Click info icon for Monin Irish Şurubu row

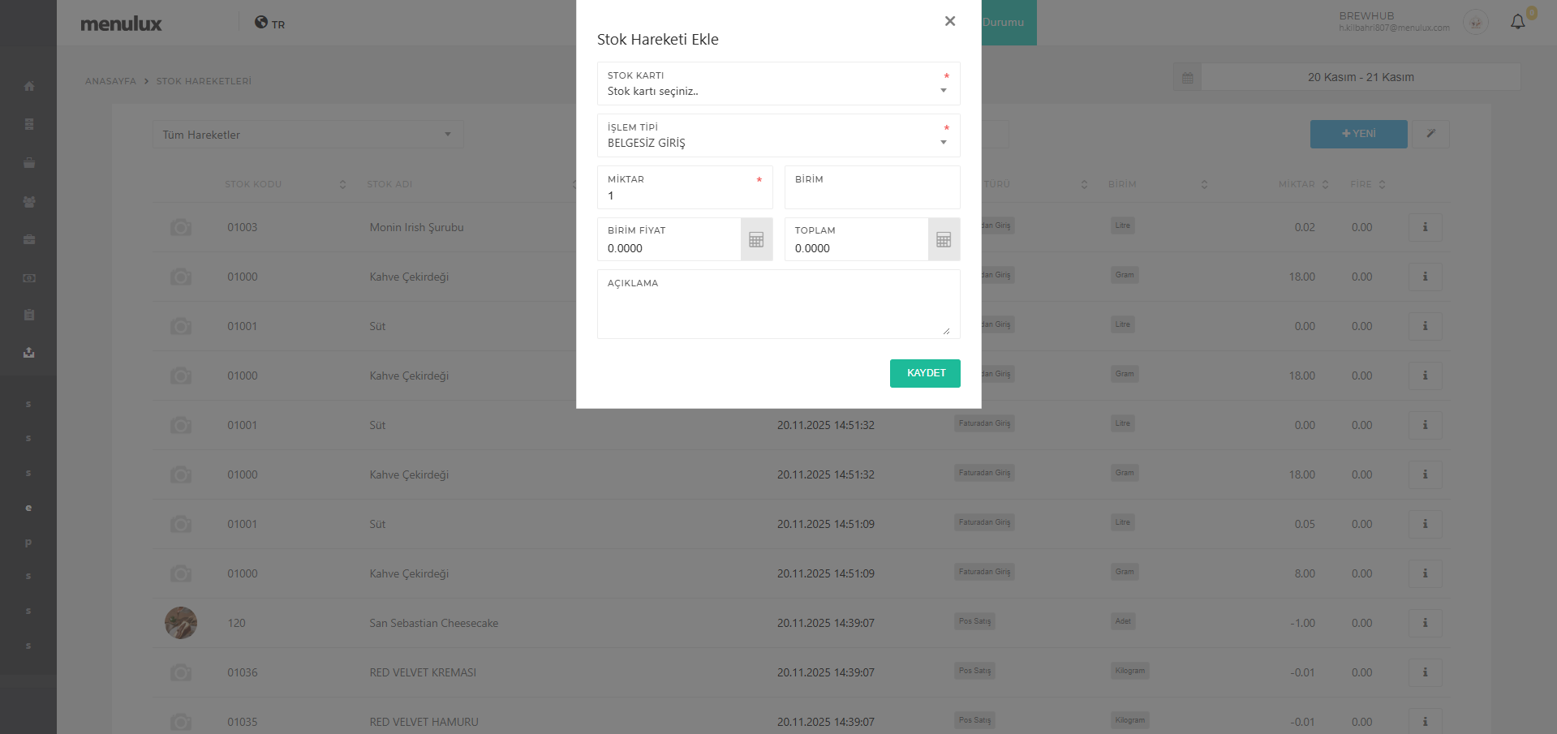pyautogui.click(x=1425, y=227)
